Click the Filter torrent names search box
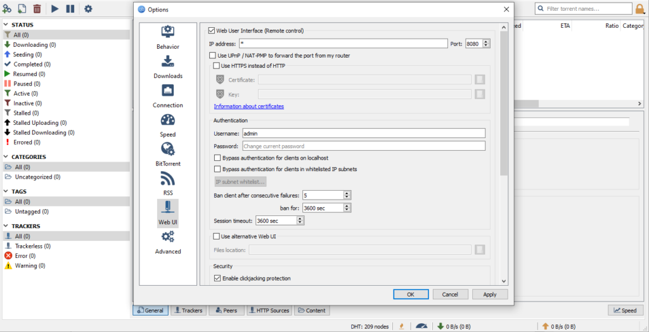This screenshot has height=332, width=649. click(x=583, y=9)
